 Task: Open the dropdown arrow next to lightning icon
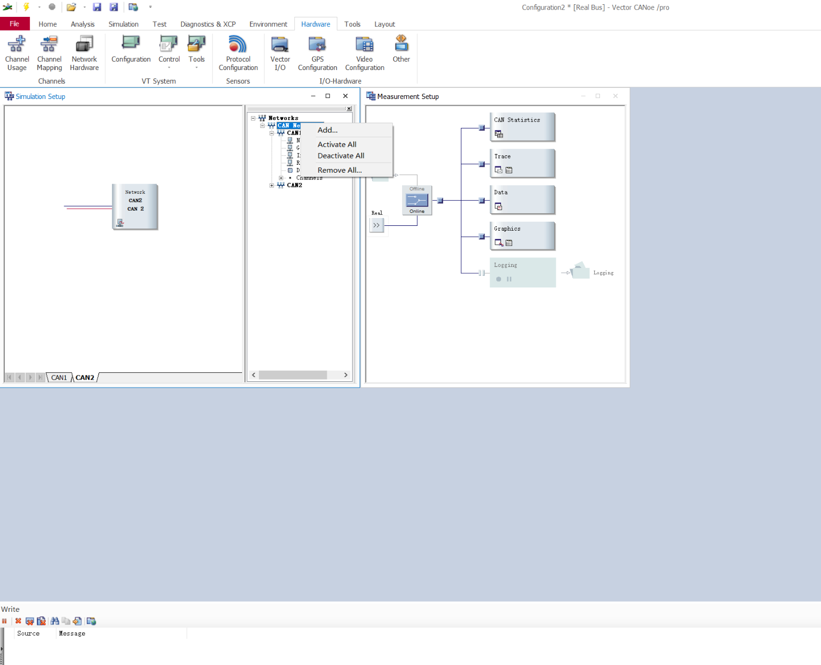(39, 7)
